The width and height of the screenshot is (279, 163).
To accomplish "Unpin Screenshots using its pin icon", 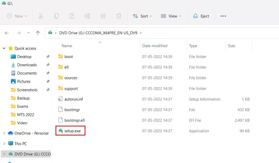I will (48, 90).
